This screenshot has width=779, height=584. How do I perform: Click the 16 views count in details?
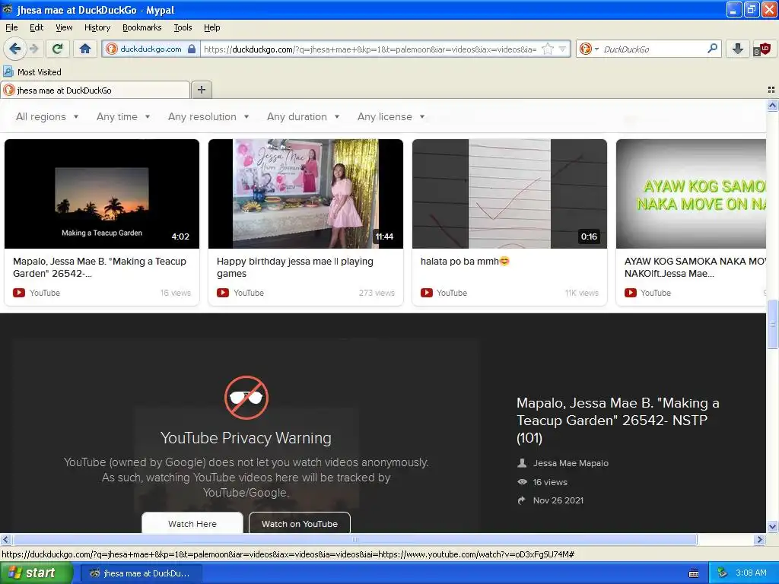(549, 481)
